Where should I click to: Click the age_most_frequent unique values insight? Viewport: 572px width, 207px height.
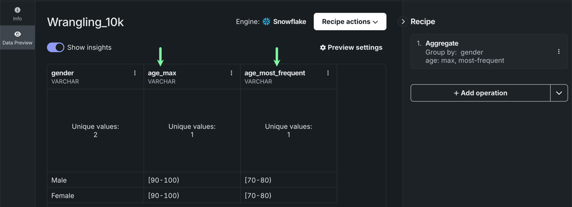tap(288, 130)
